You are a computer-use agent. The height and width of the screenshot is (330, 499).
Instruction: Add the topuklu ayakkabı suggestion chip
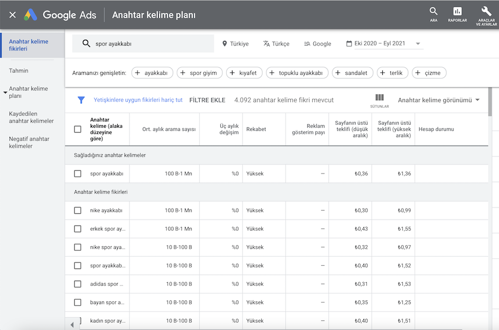(297, 73)
